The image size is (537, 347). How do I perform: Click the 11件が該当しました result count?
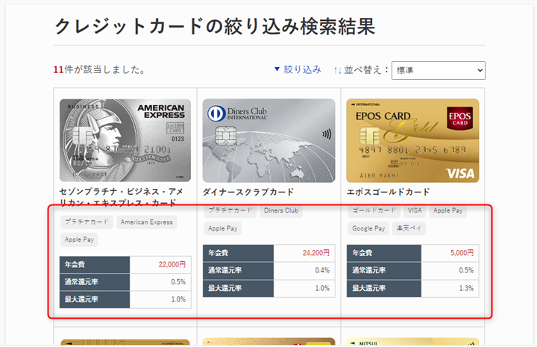coord(99,69)
